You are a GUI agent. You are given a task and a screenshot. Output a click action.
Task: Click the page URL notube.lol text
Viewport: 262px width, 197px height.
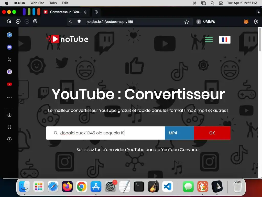[x=110, y=22]
